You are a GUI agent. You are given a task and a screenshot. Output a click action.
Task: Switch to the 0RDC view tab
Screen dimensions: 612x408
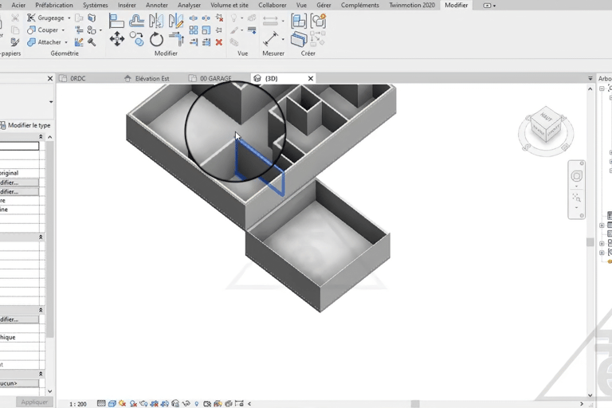coord(77,78)
